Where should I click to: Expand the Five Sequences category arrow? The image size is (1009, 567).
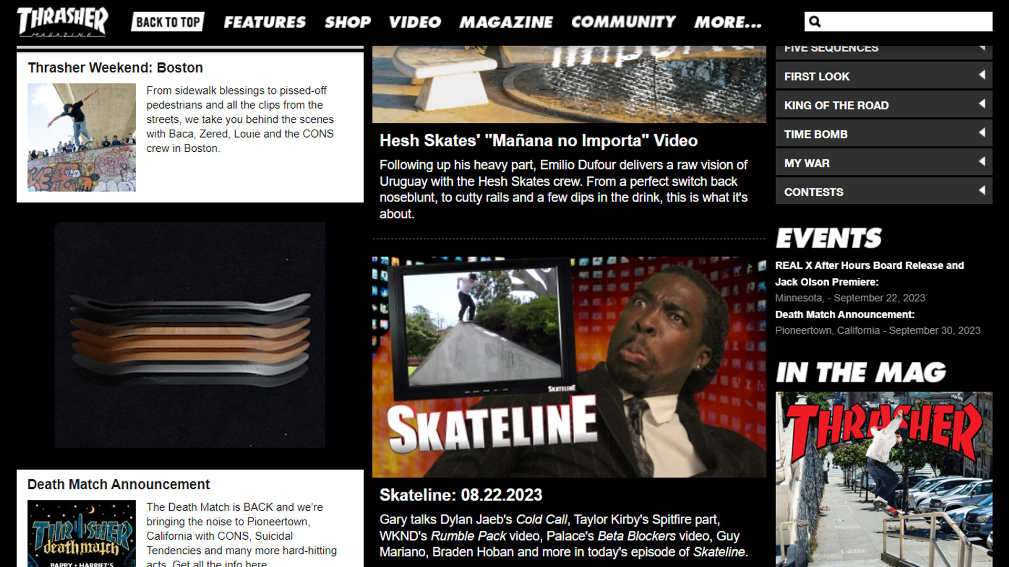tap(982, 48)
